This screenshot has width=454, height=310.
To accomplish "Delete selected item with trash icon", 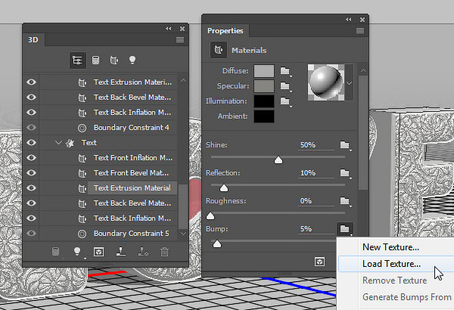I will coord(164,252).
